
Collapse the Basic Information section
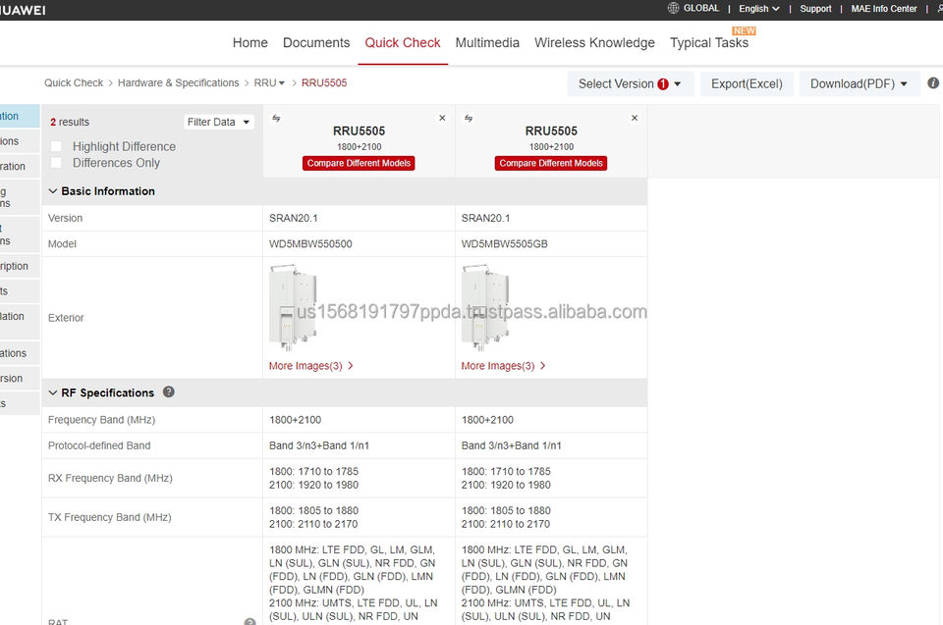click(x=53, y=191)
